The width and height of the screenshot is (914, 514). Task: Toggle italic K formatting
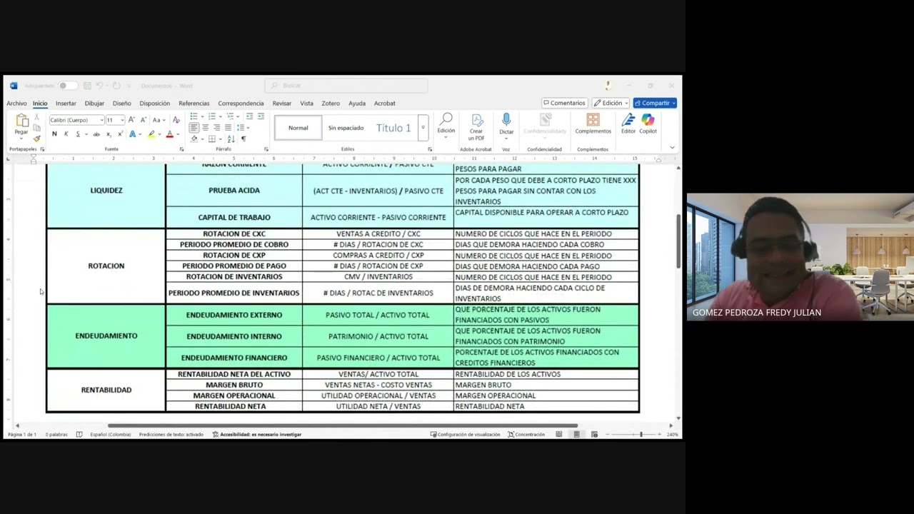tap(66, 134)
